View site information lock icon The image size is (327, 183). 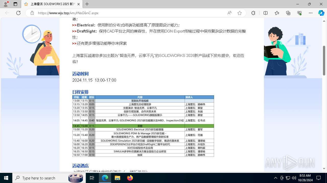32,13
